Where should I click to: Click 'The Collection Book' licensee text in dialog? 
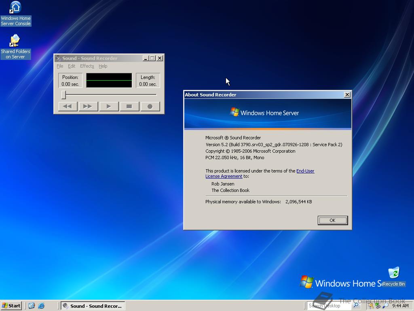230,190
